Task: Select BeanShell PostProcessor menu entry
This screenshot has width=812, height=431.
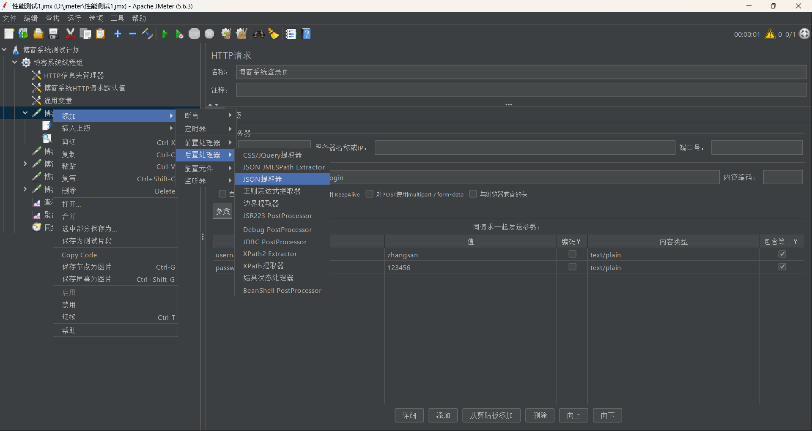Action: (282, 290)
